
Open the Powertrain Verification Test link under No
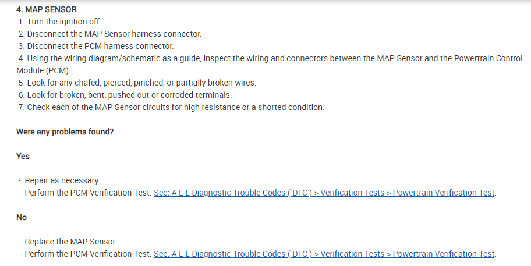324,254
